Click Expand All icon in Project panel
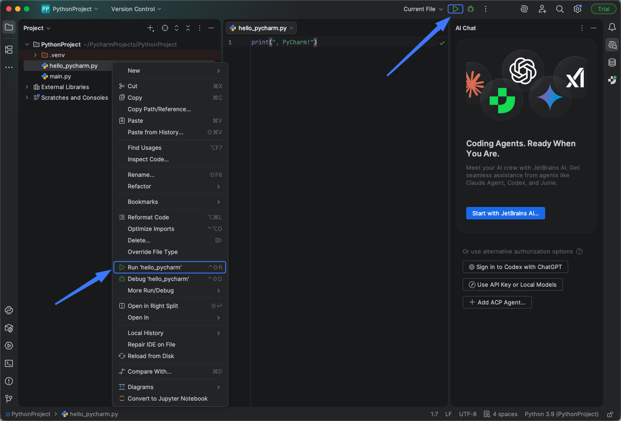Screen dimensions: 621x421 [x=177, y=28]
